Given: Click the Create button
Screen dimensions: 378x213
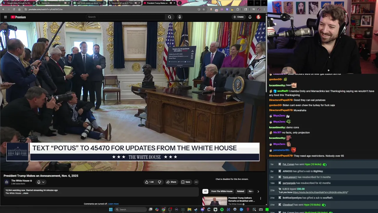Looking at the screenshot, I should coord(238,17).
